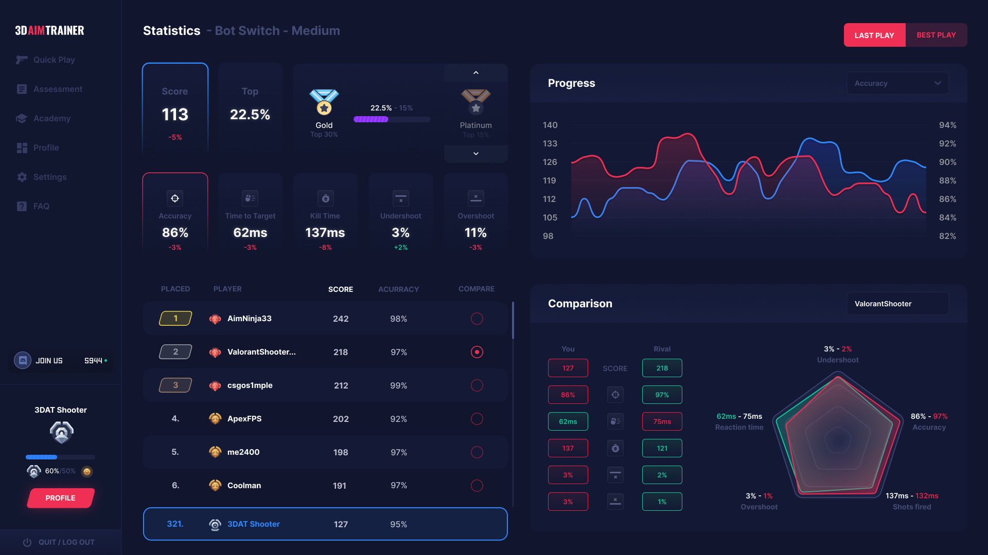Expand the rank tier chevron upward
Image resolution: width=988 pixels, height=555 pixels.
(475, 72)
